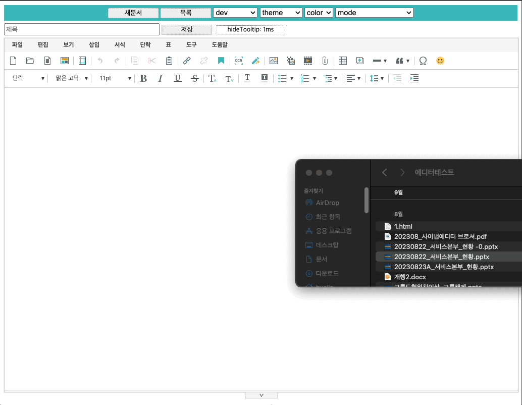Toggle underline formatting
This screenshot has width=522, height=405.
tap(178, 78)
